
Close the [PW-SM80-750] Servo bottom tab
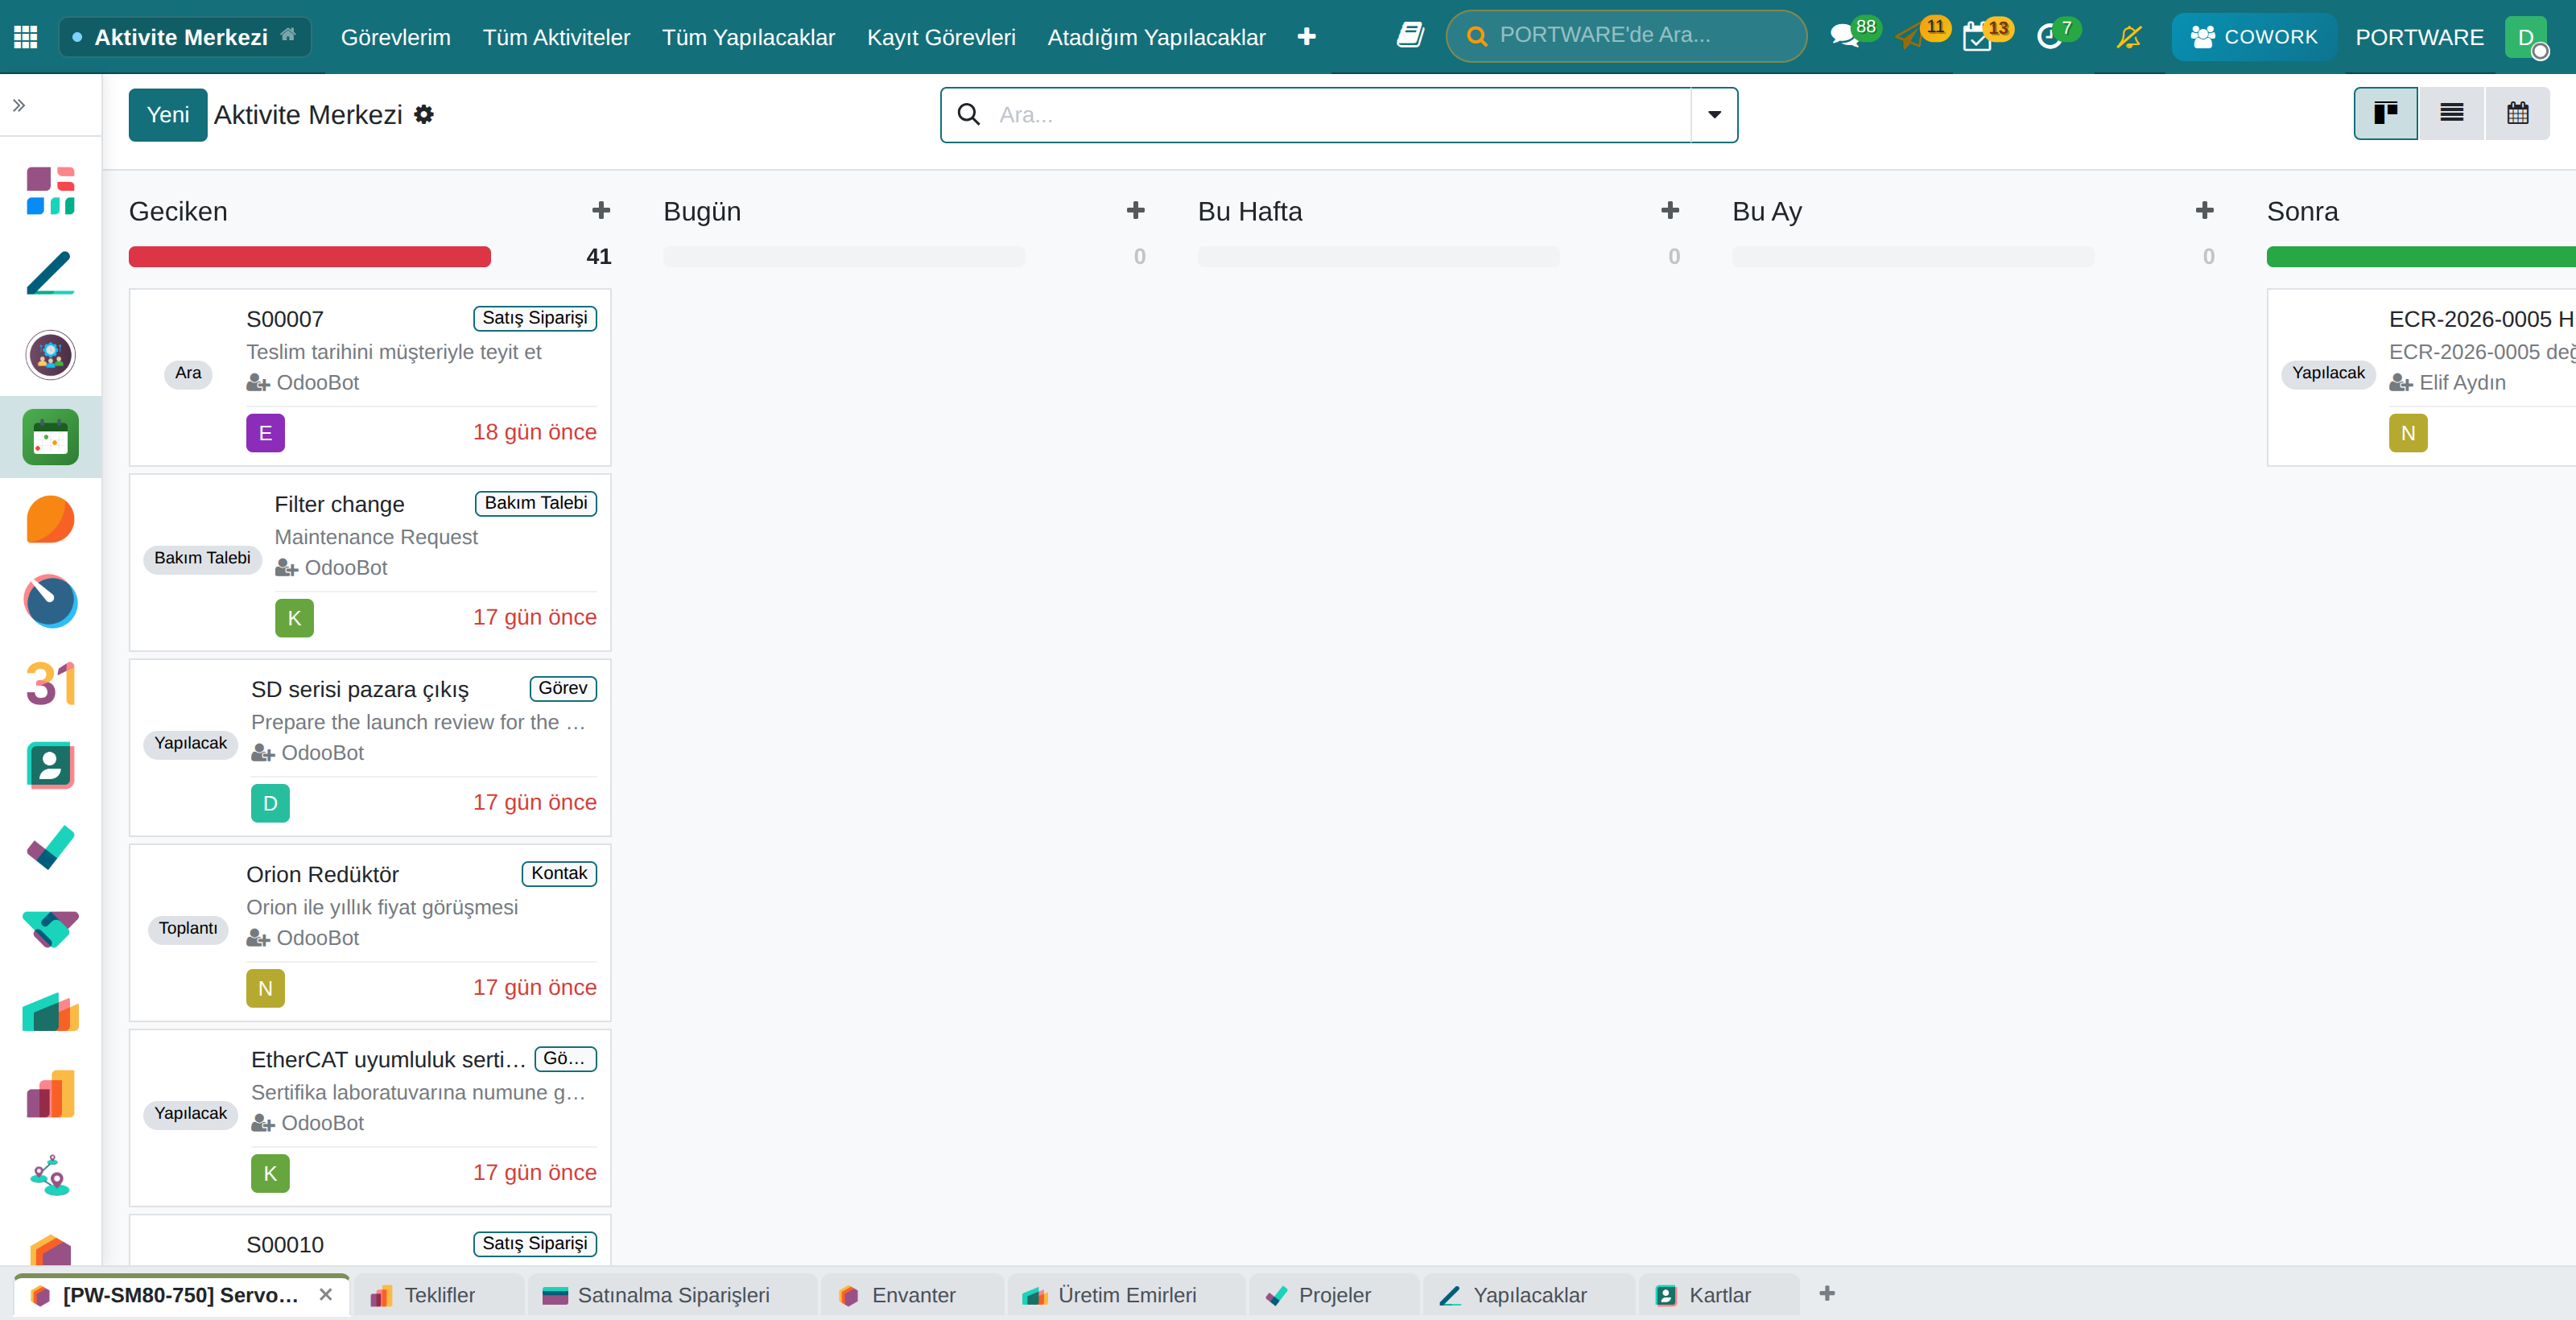pos(325,1295)
